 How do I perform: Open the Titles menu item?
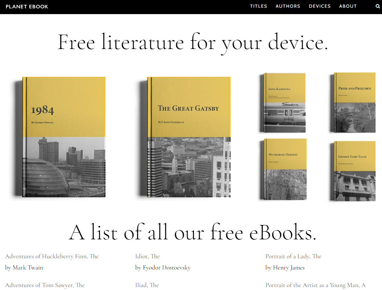pos(258,6)
